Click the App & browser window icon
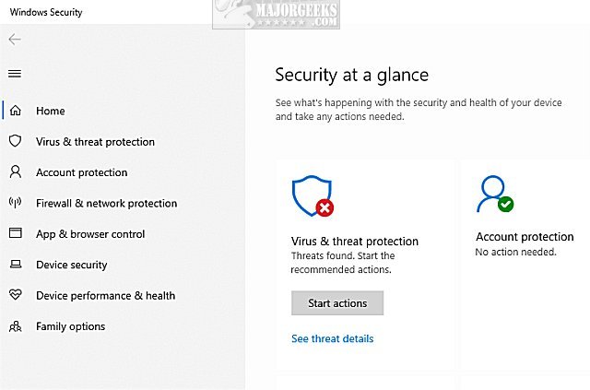 pos(16,233)
